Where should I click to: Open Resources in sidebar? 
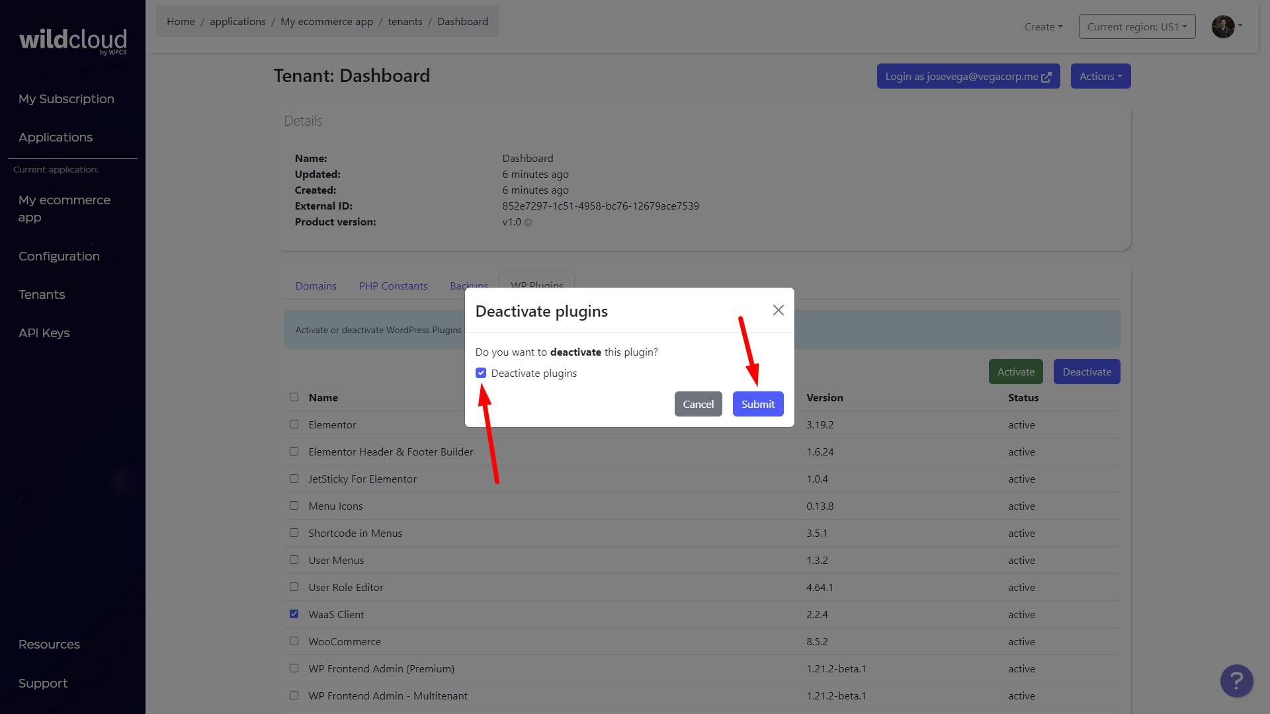tap(49, 645)
